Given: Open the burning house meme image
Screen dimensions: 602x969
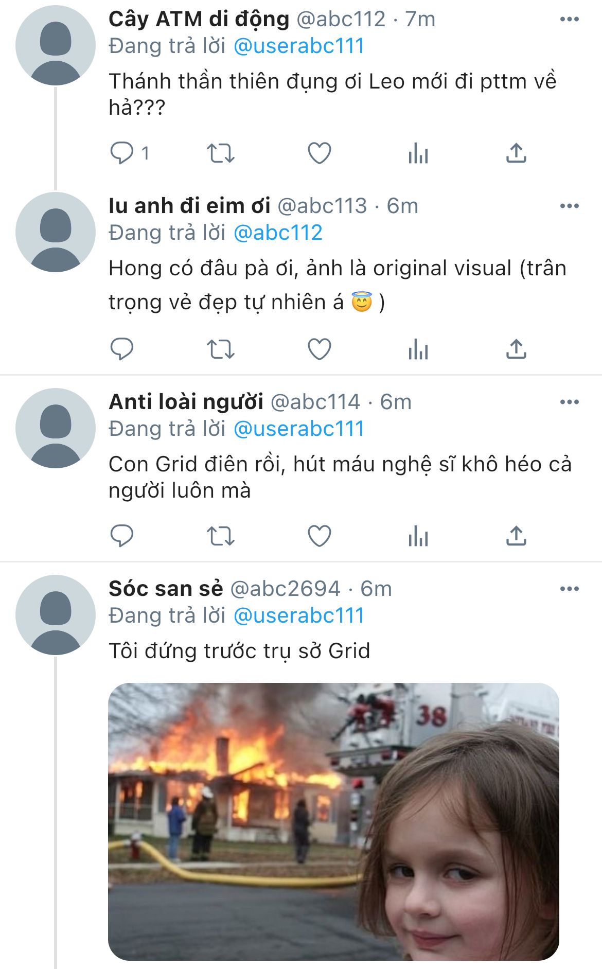Looking at the screenshot, I should click(x=333, y=821).
